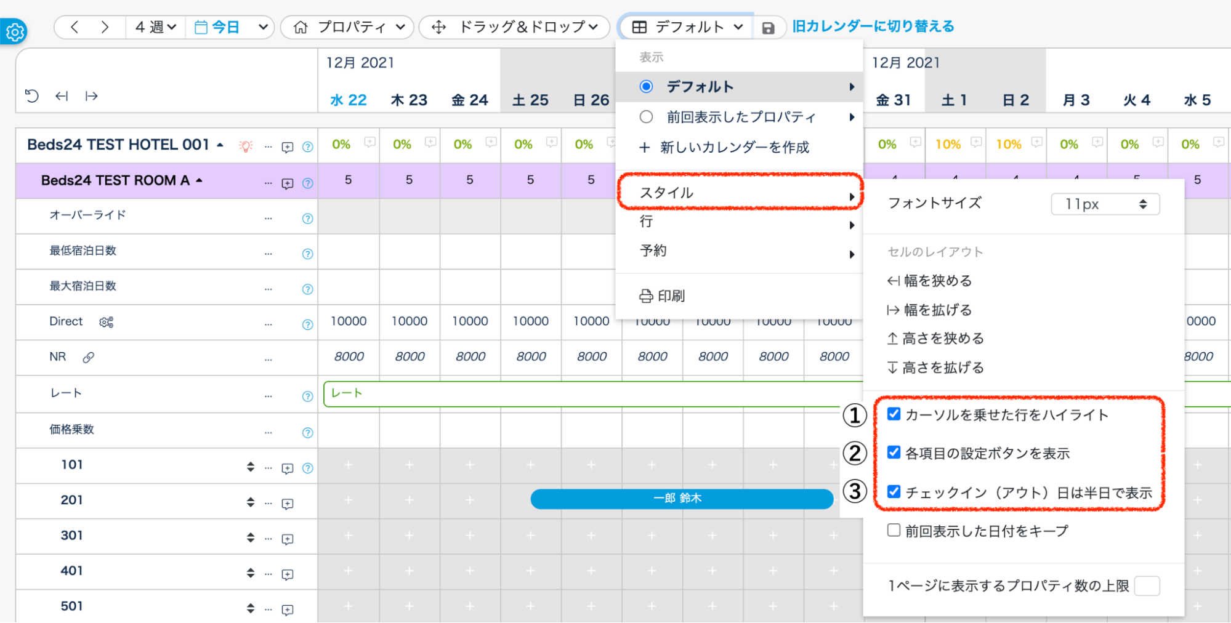Go to next period with right chevron

105,27
